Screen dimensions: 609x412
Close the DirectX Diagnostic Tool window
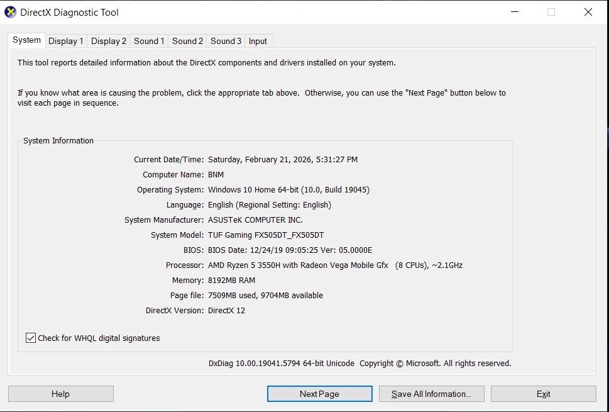(588, 12)
